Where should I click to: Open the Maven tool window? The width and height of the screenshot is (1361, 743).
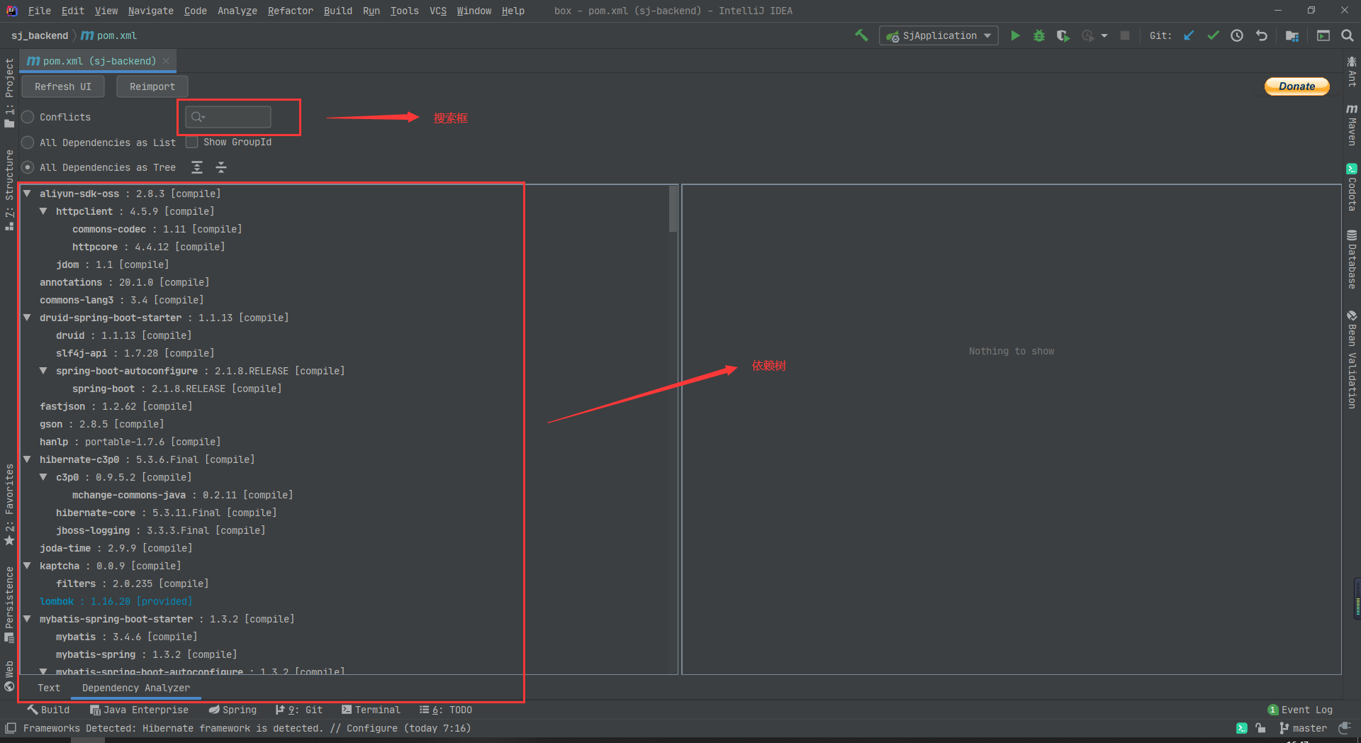tap(1352, 125)
